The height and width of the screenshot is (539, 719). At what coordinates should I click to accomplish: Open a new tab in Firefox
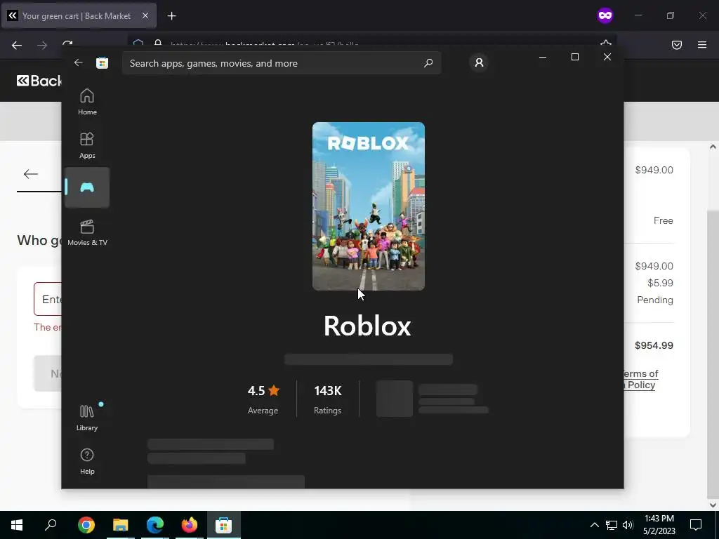click(171, 16)
